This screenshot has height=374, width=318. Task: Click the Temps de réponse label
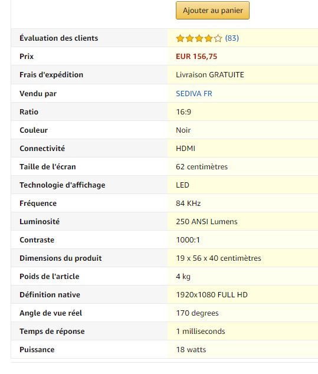point(52,332)
